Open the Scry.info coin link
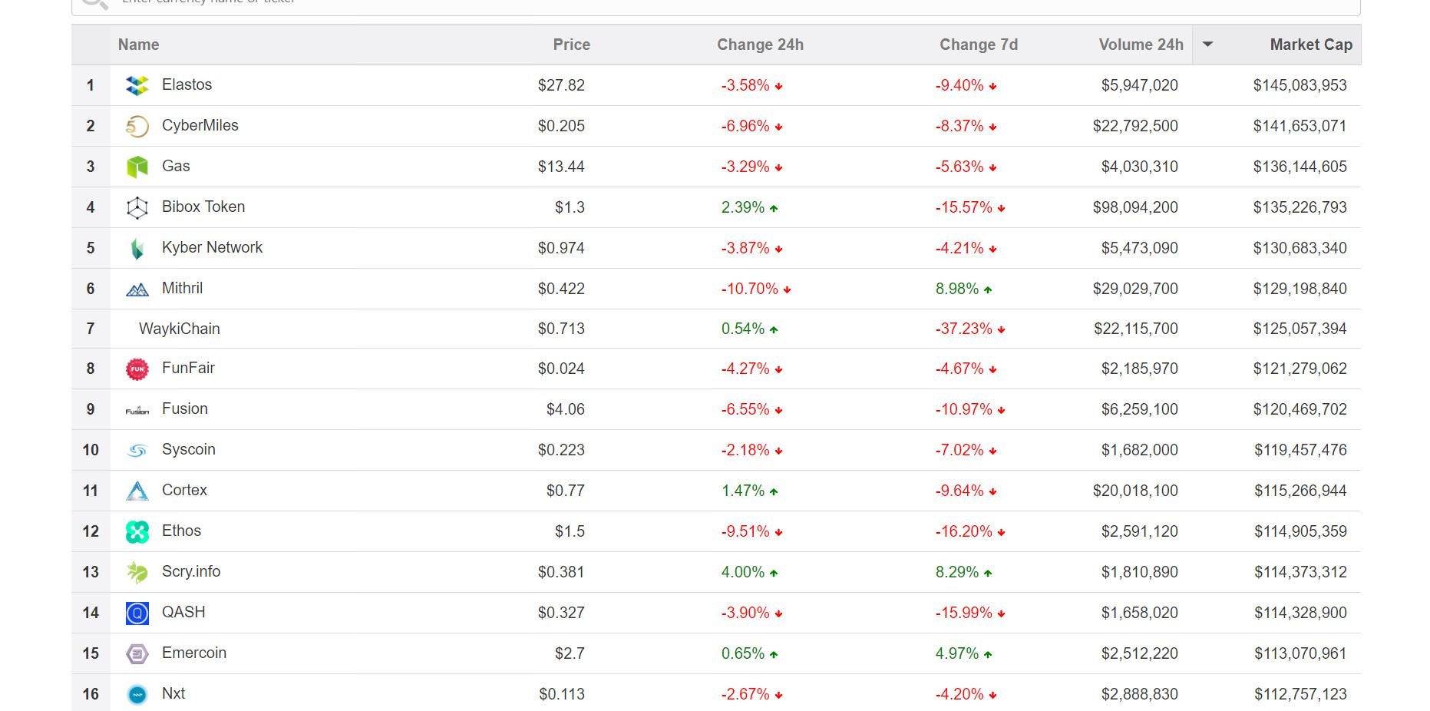 click(x=191, y=571)
